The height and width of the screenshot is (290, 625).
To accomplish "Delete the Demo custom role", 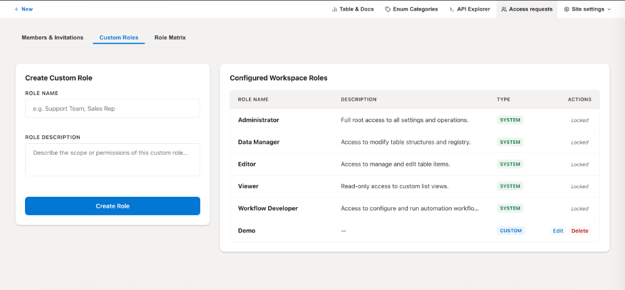I will [580, 231].
